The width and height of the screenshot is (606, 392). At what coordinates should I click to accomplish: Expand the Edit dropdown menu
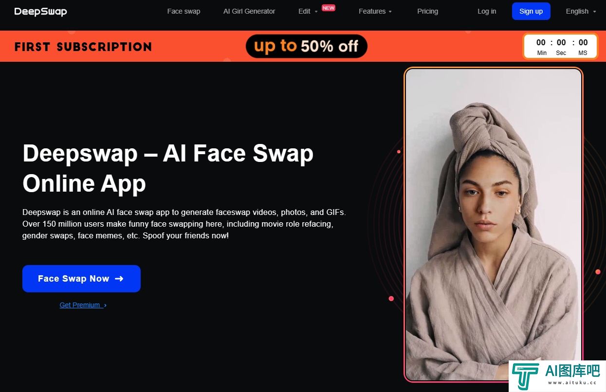308,11
